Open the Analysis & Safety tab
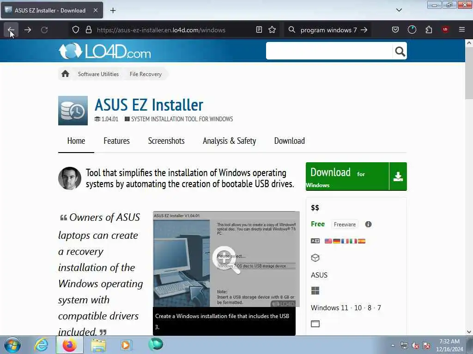The image size is (473, 354). 229,141
